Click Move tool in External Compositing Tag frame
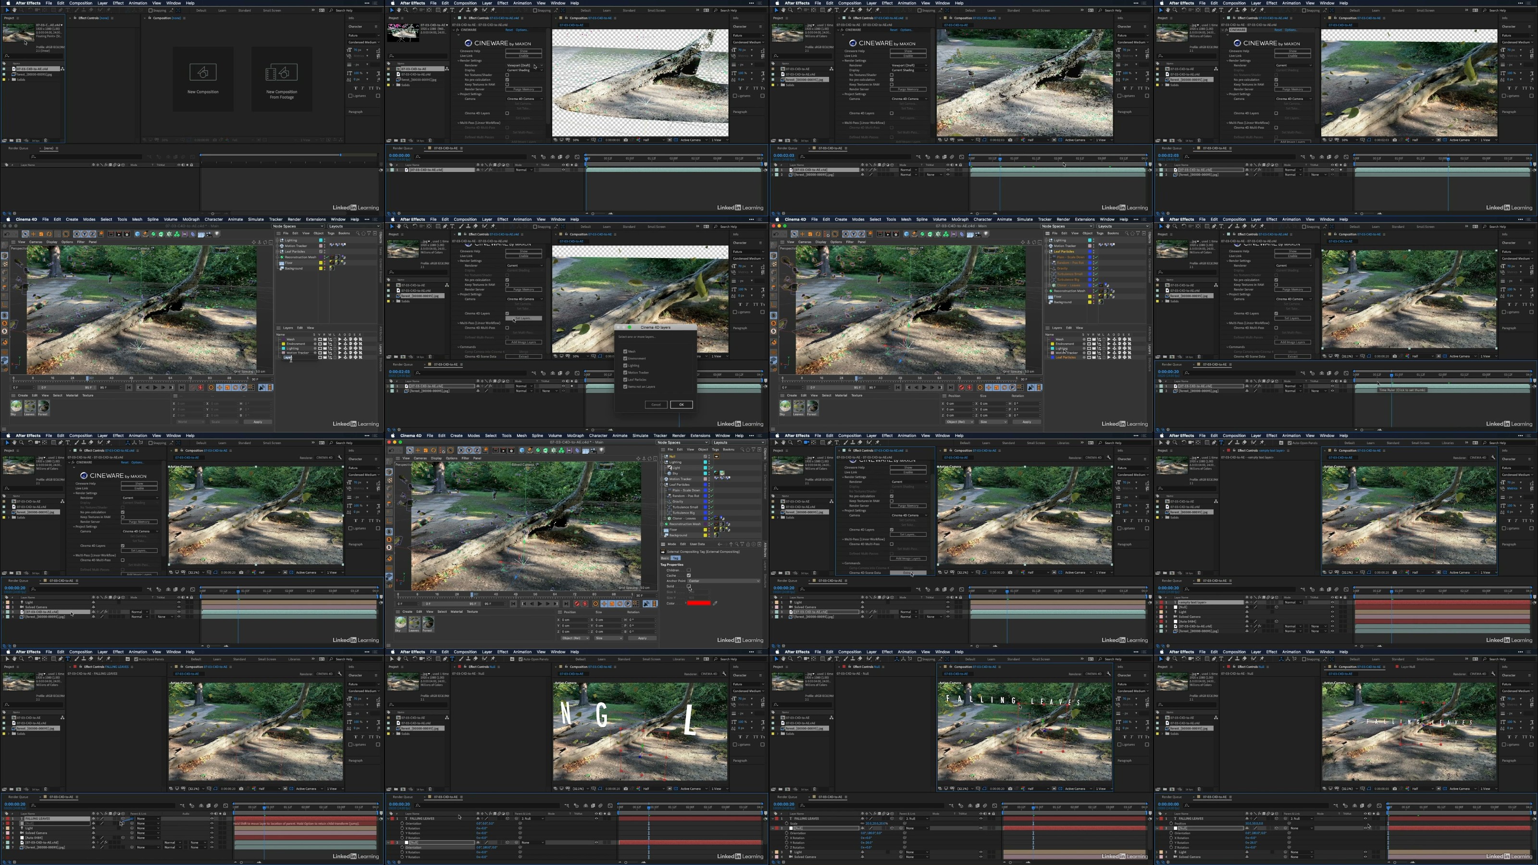 tap(418, 450)
